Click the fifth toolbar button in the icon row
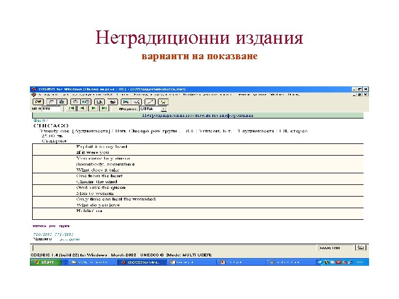 [86, 102]
